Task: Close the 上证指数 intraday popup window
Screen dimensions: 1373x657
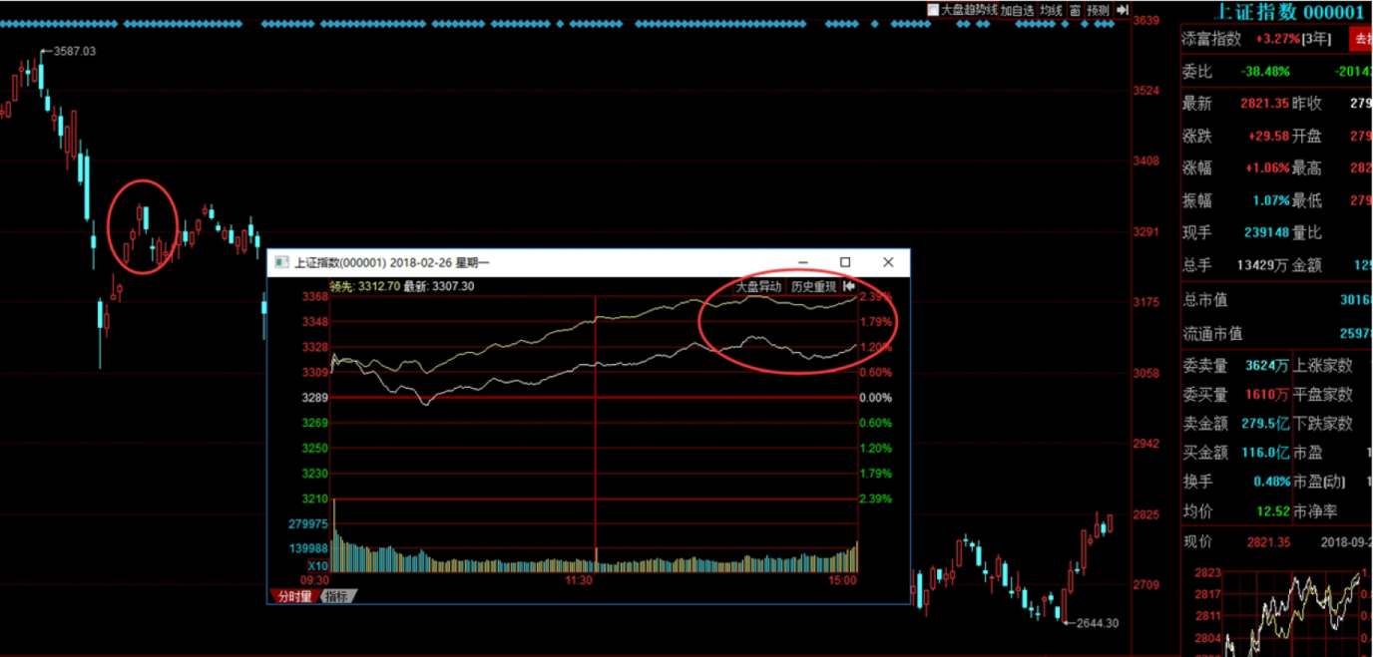Action: [888, 262]
